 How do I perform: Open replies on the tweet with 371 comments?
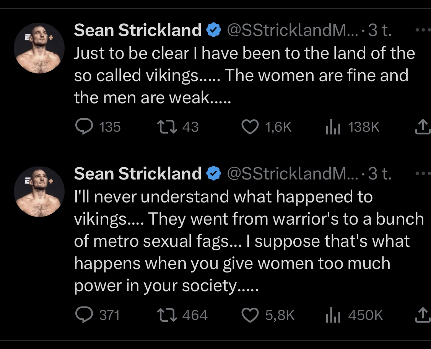pos(82,315)
